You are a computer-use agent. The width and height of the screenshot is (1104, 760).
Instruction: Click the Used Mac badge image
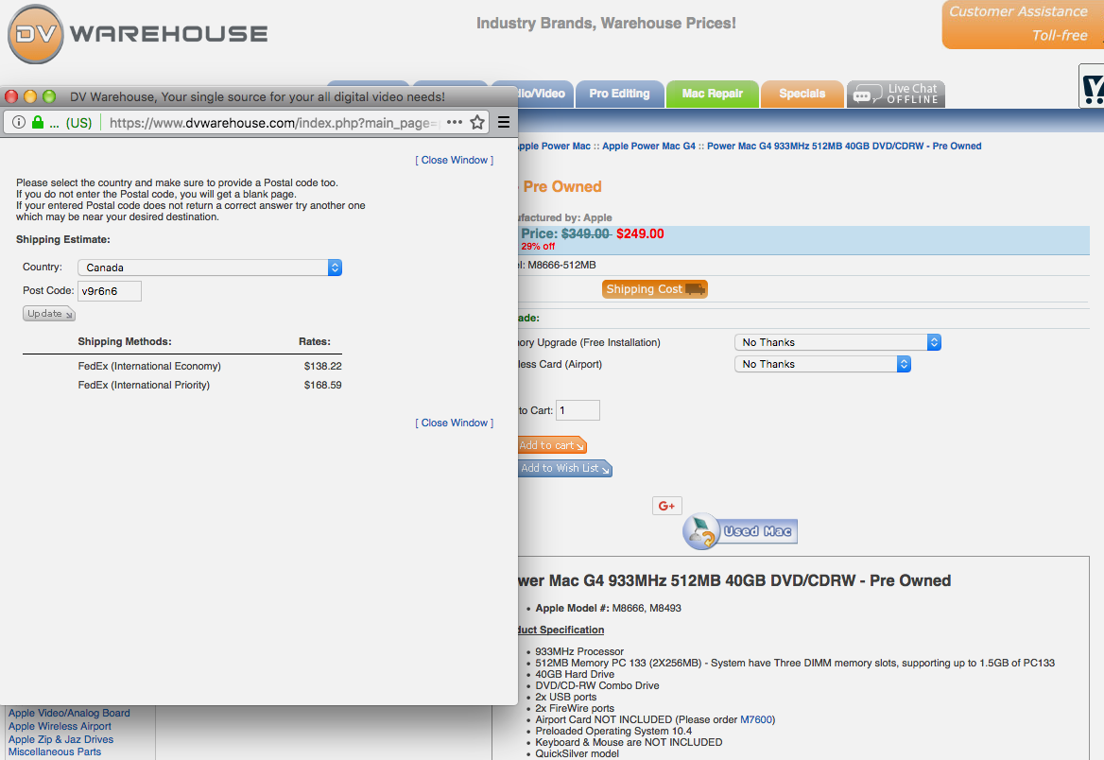[x=740, y=531]
